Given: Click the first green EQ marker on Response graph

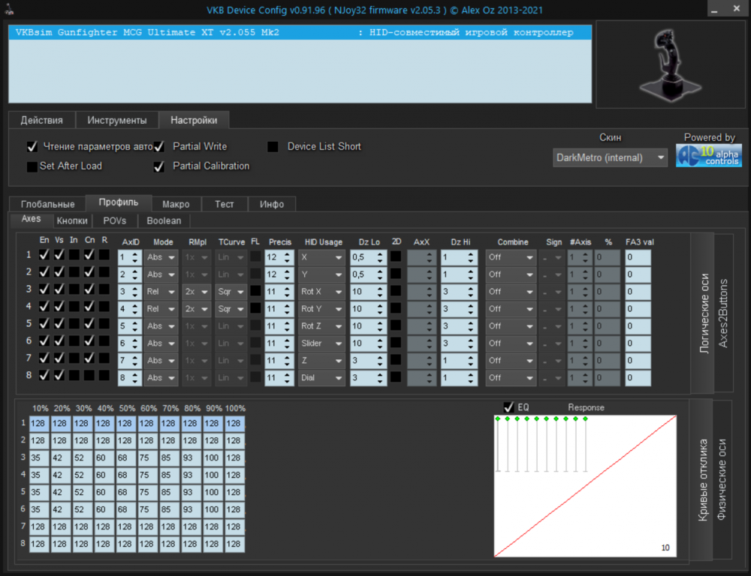Looking at the screenshot, I should pos(498,418).
